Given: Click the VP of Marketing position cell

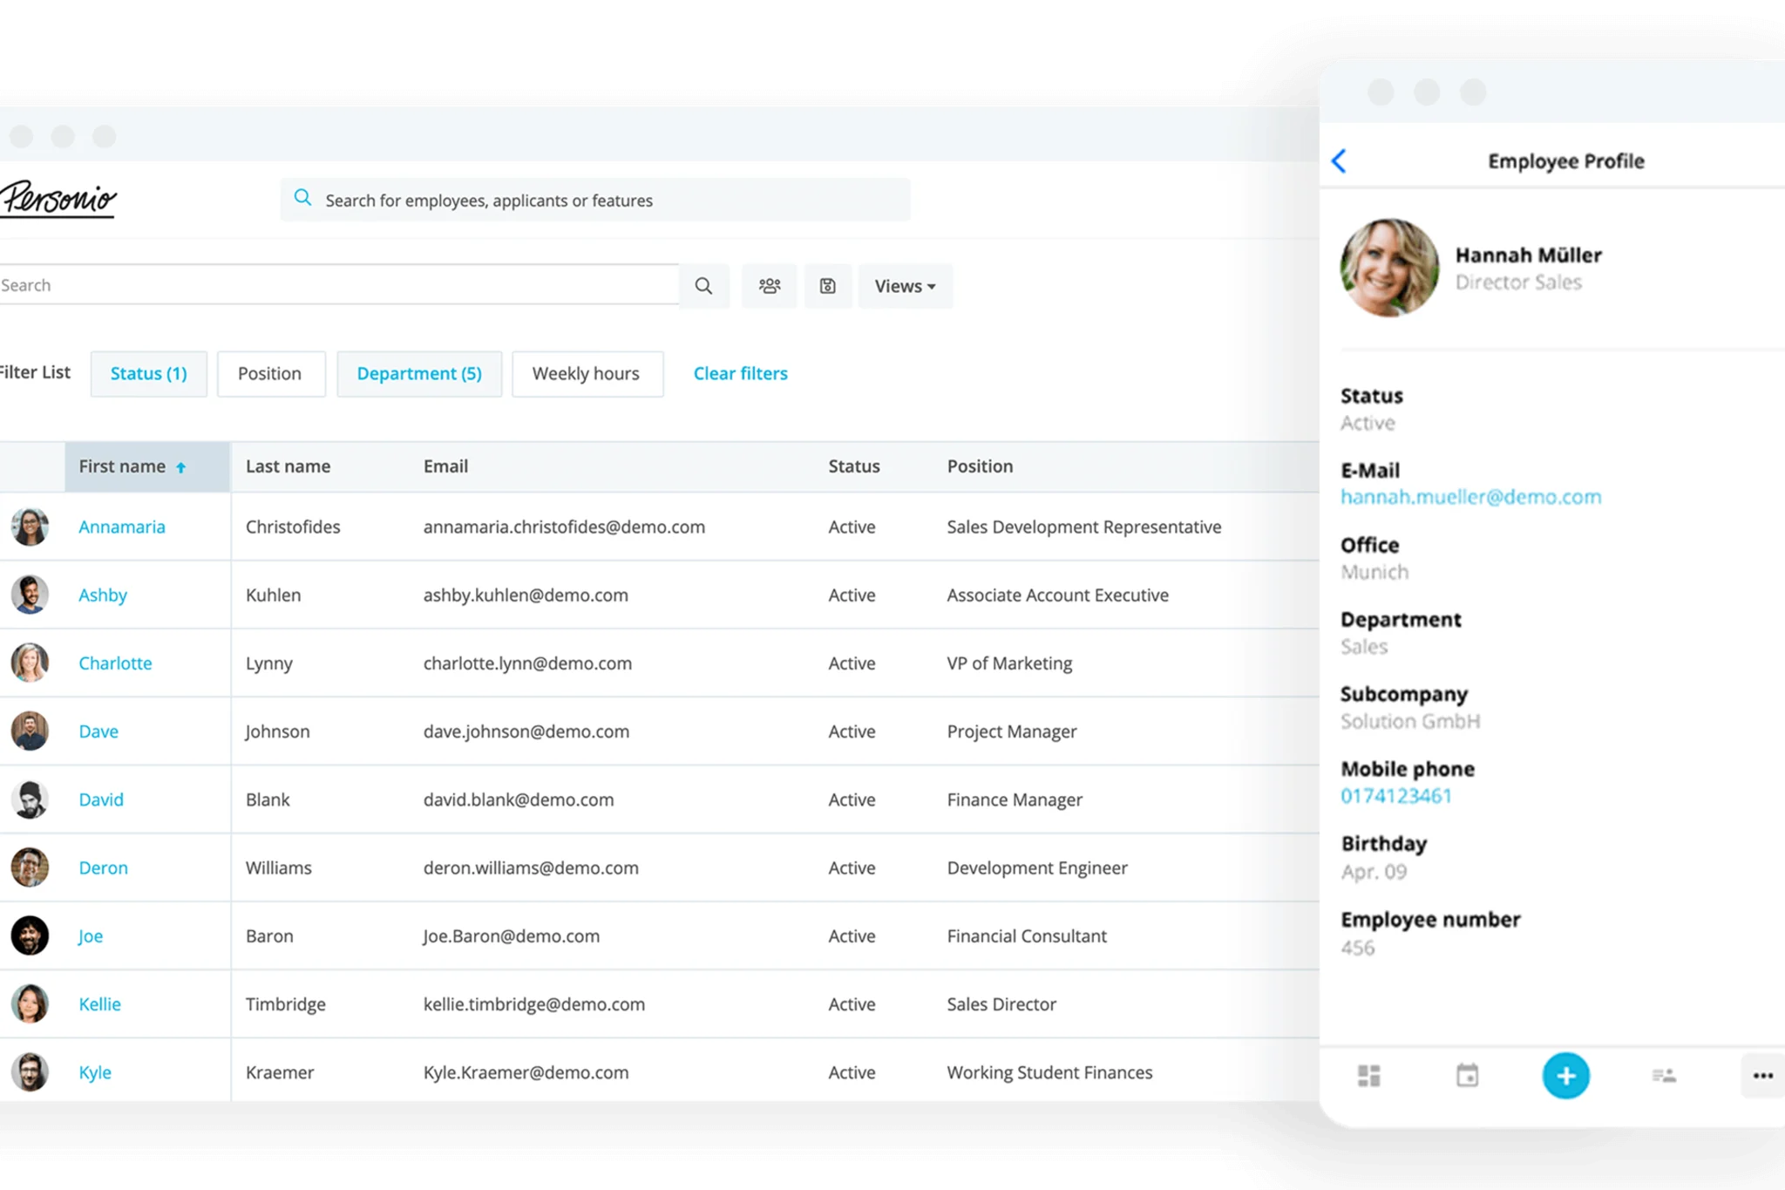Looking at the screenshot, I should coord(1009,663).
